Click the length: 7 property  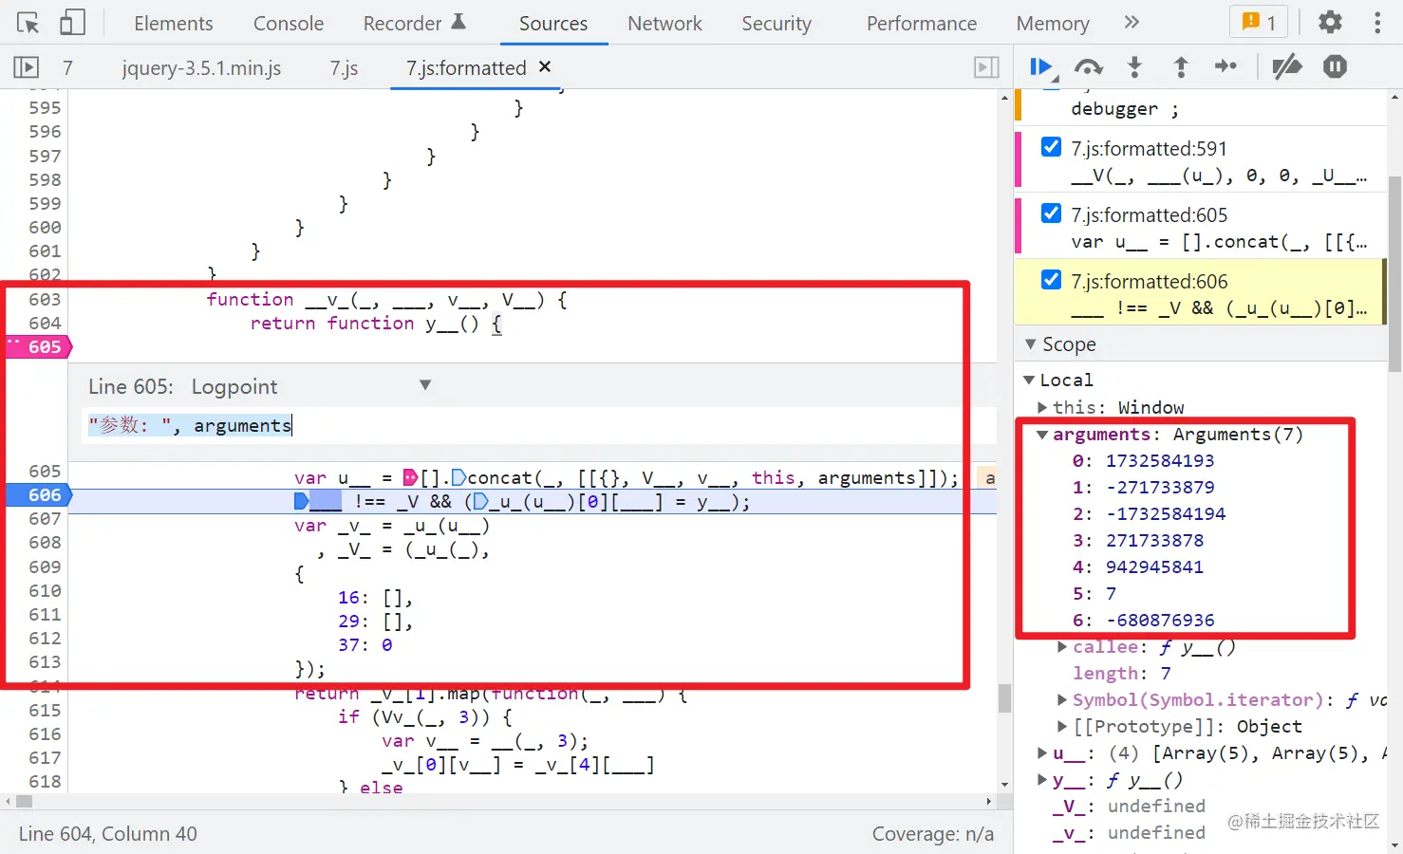point(1122,673)
